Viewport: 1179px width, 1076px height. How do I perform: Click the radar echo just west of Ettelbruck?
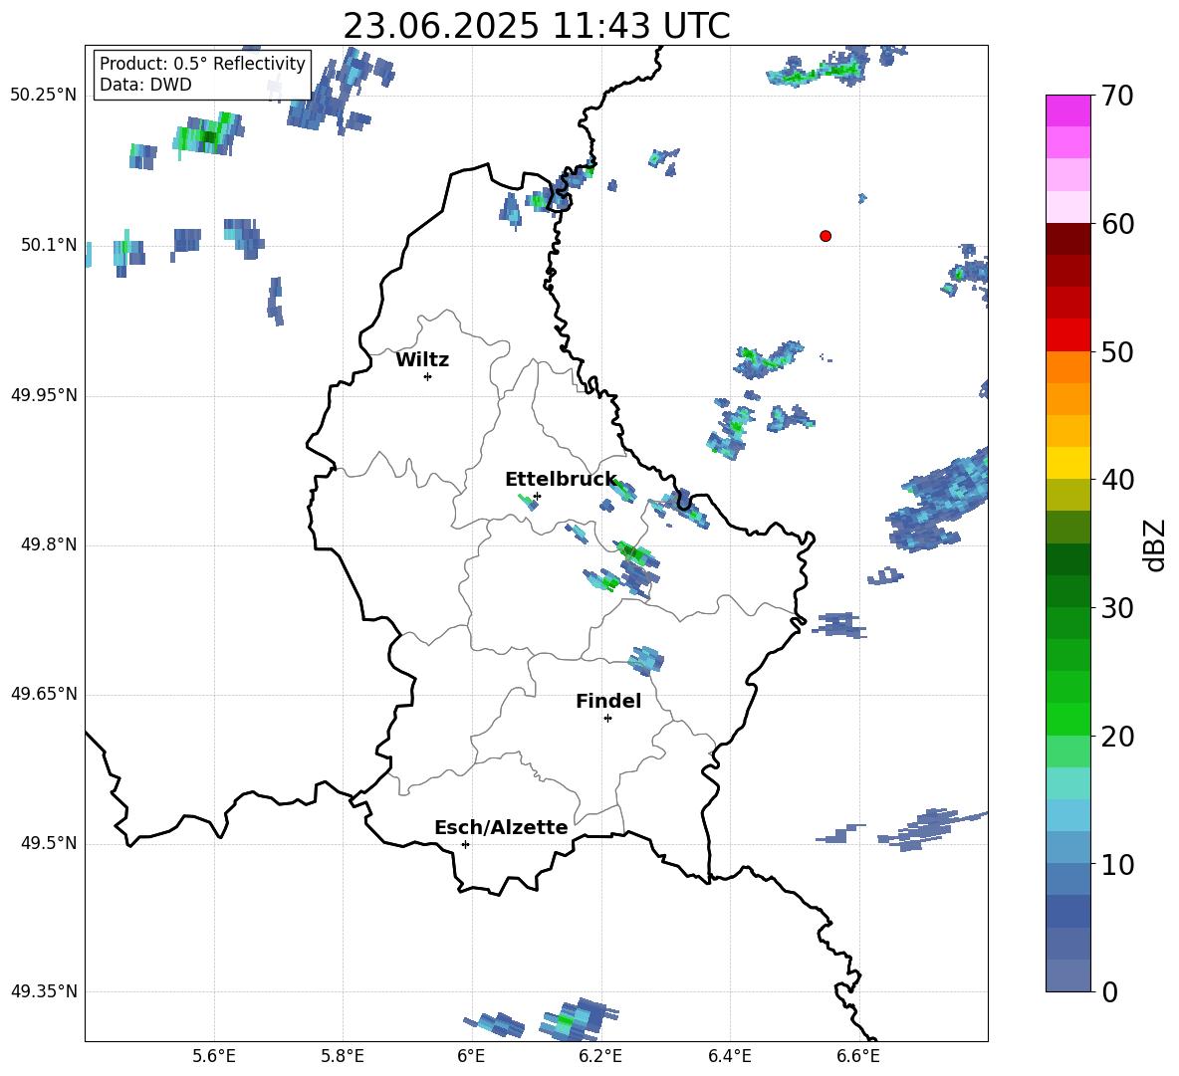point(528,502)
